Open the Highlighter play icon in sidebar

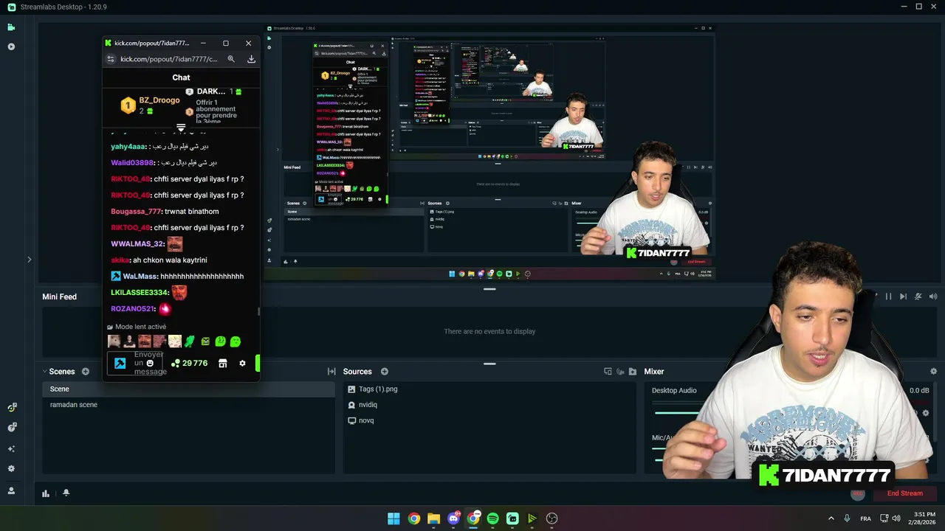[x=11, y=46]
